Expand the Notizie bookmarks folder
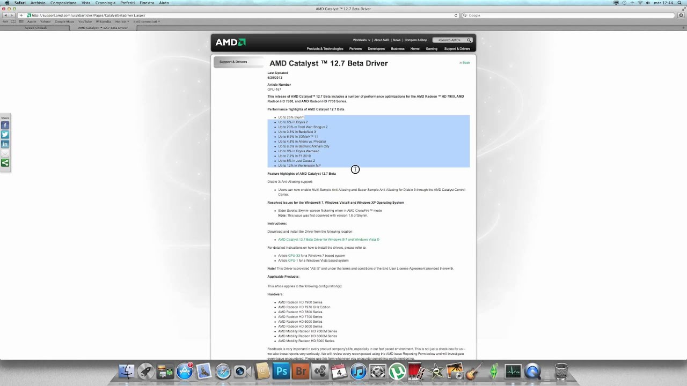 (121, 21)
